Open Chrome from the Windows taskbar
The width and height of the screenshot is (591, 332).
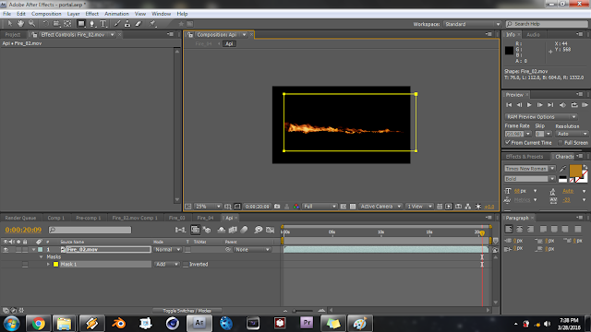tap(38, 324)
